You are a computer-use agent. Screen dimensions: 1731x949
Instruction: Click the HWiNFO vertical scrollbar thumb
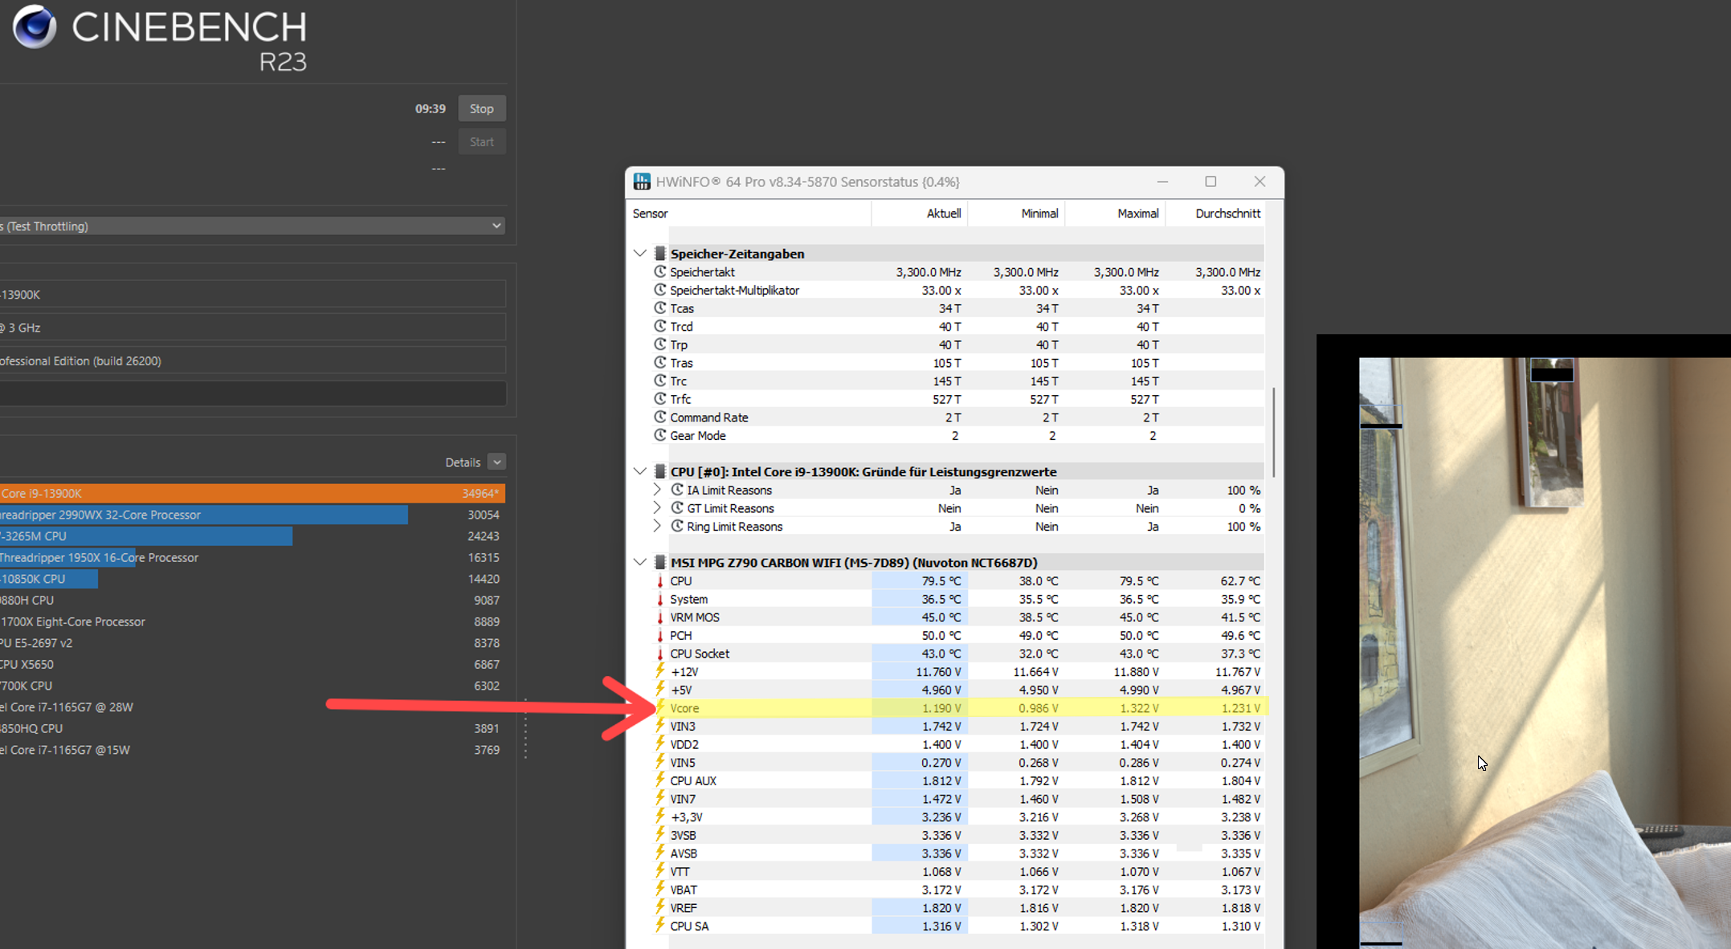[x=1274, y=432]
